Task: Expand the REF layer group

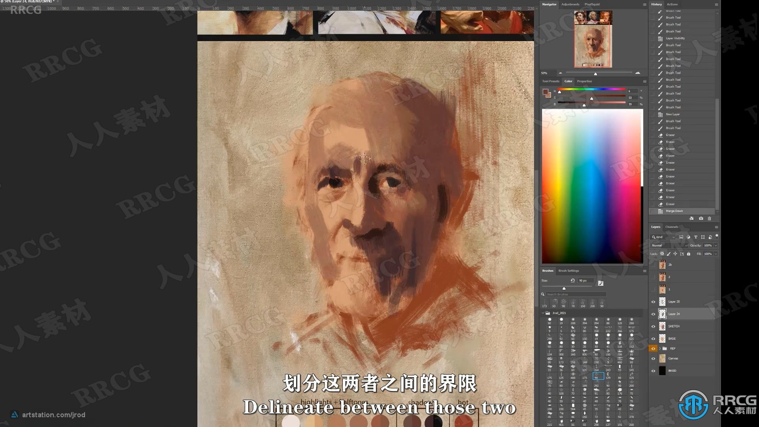Action: 660,348
